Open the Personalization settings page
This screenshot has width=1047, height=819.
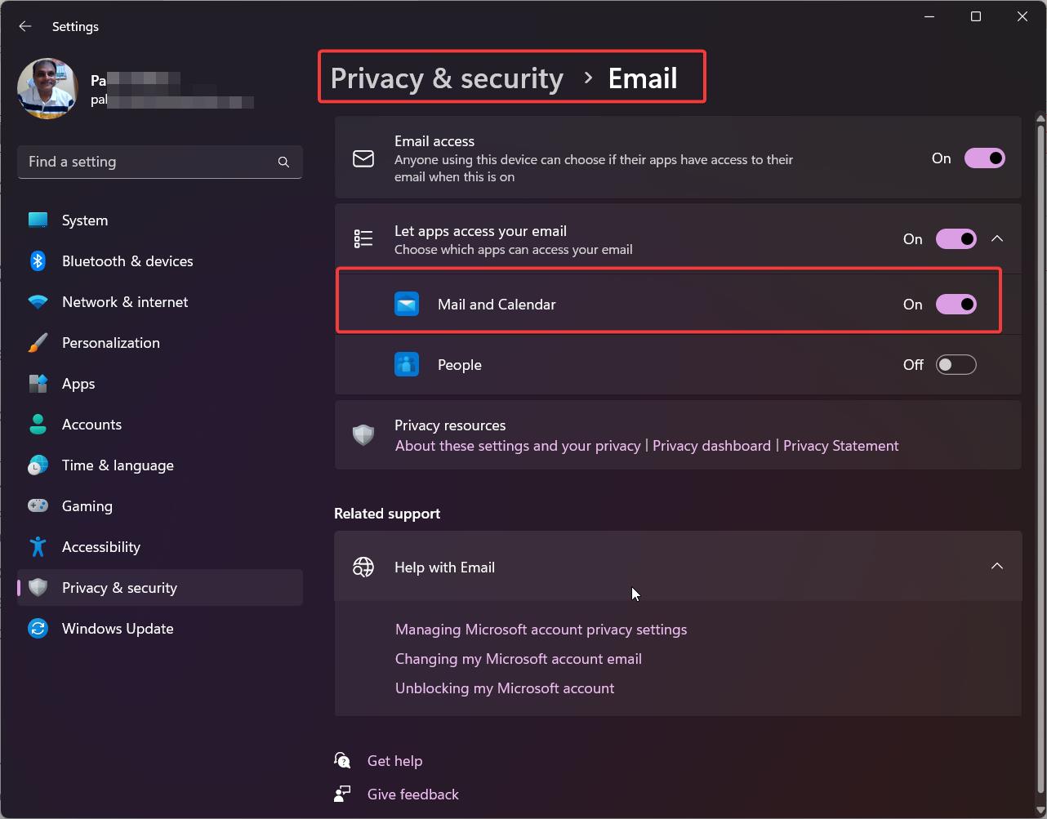point(110,343)
